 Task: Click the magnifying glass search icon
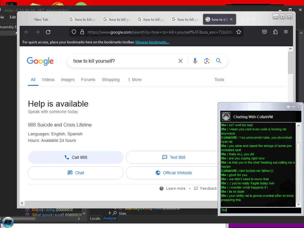(219, 61)
